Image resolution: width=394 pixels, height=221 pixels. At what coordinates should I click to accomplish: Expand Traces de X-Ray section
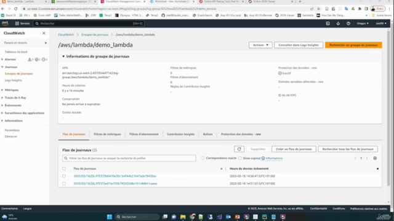click(x=2, y=98)
